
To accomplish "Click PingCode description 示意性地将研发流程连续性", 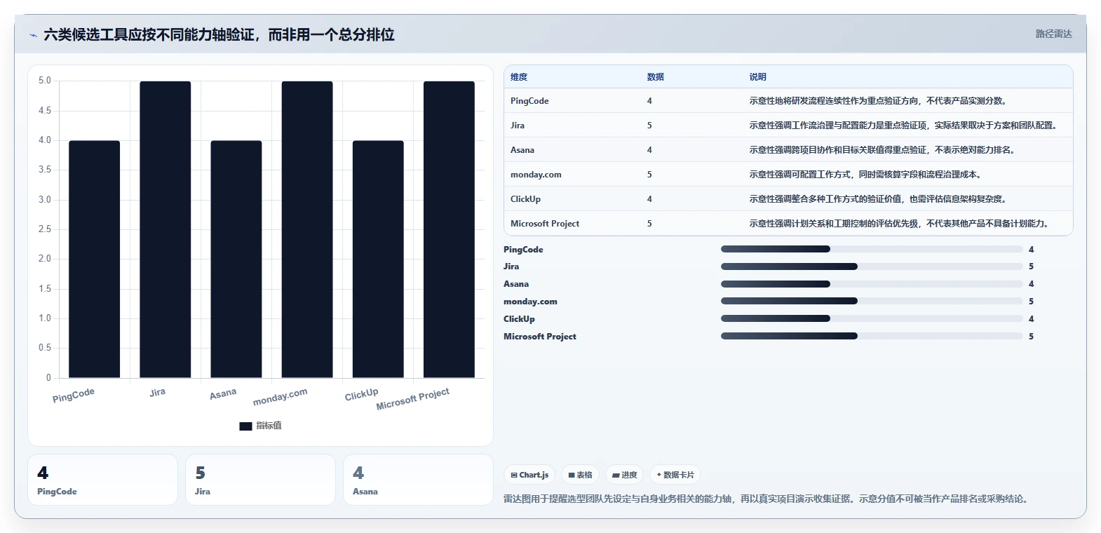I will tap(879, 101).
